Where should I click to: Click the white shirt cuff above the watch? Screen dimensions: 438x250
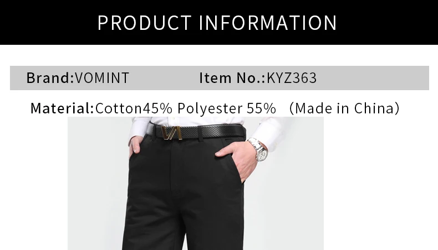[267, 131]
